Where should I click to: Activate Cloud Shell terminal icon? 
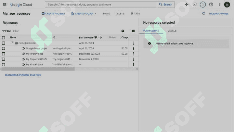tap(195, 5)
